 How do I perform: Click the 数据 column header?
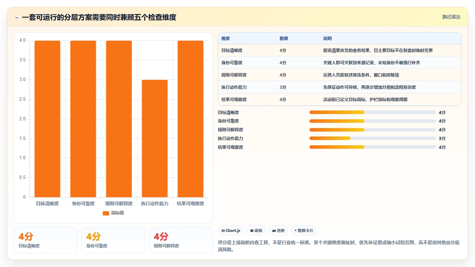284,39
